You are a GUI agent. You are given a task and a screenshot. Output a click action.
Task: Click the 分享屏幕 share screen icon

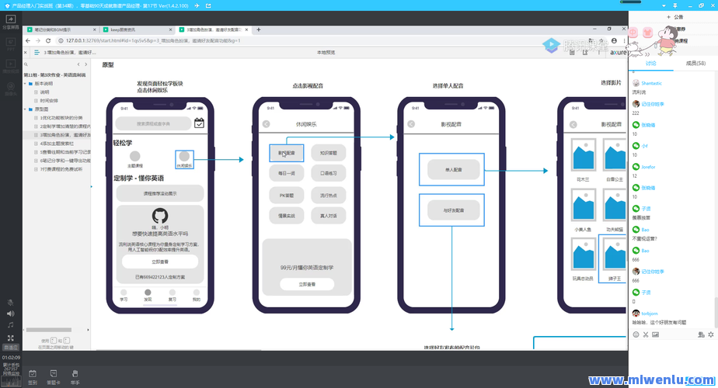coord(11,20)
